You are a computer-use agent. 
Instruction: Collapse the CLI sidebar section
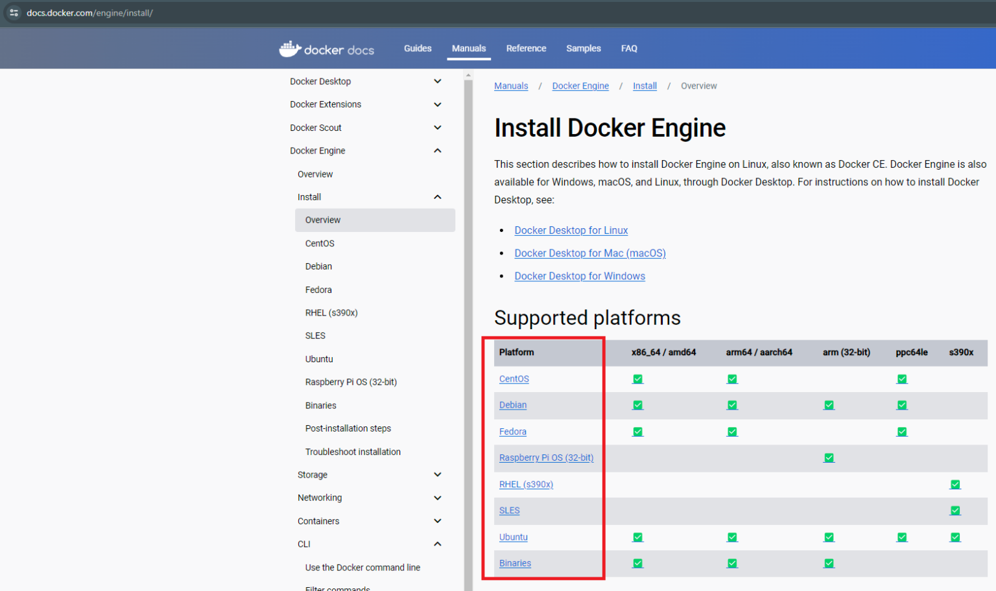click(438, 544)
